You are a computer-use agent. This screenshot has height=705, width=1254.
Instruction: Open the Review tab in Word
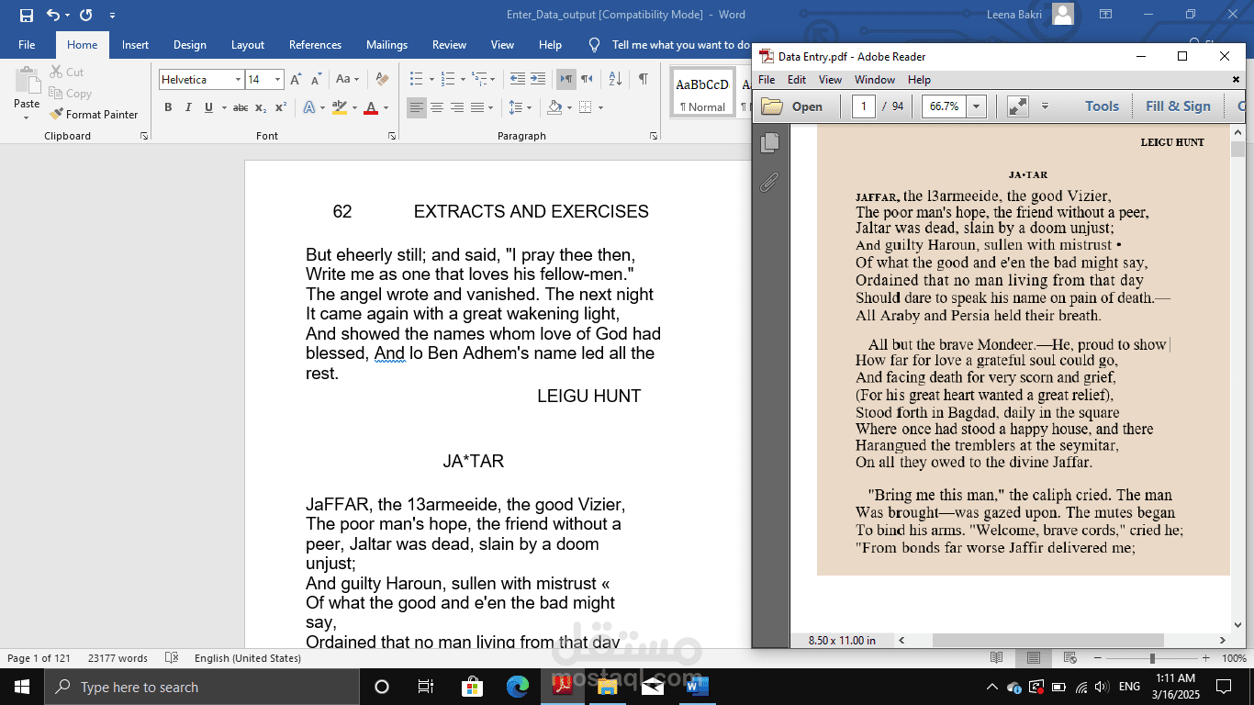click(x=449, y=45)
